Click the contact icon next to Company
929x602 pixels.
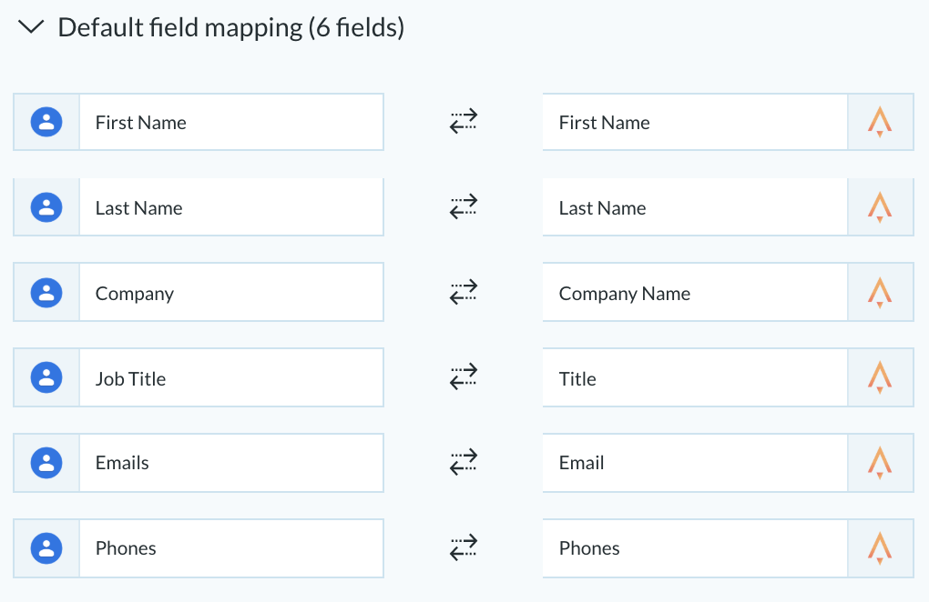coord(46,293)
